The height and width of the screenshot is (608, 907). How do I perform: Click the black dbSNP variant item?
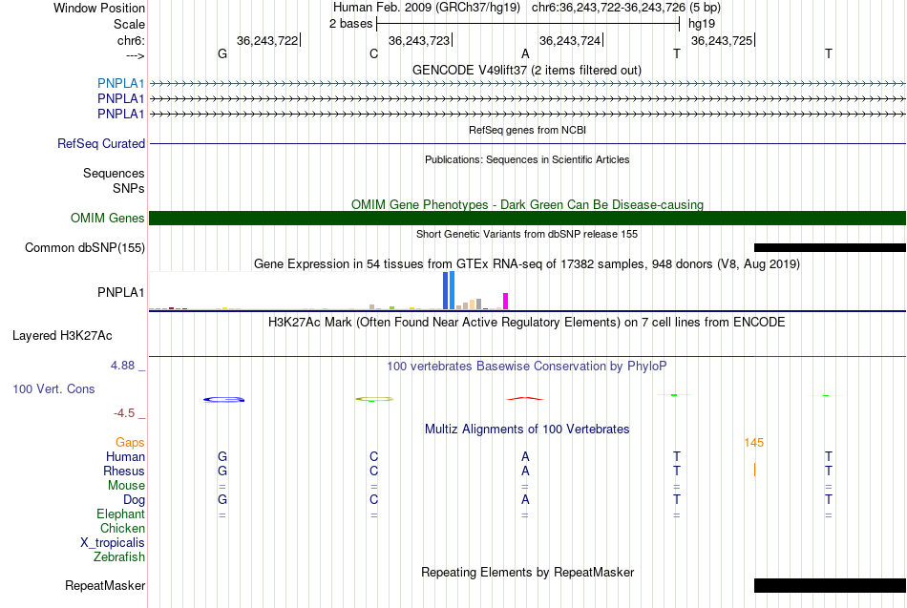click(x=830, y=247)
